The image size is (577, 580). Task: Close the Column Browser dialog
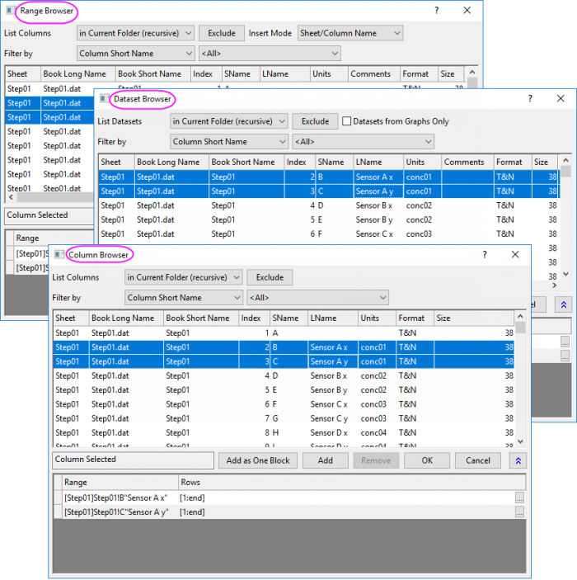515,254
